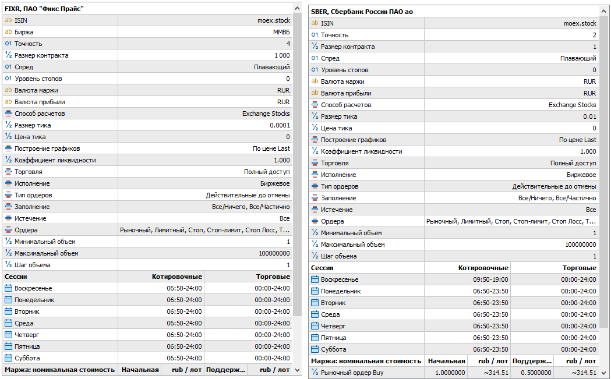This screenshot has width=611, height=379.
Task: Click the Биржа row icon in FIXR panel
Action: 8,32
